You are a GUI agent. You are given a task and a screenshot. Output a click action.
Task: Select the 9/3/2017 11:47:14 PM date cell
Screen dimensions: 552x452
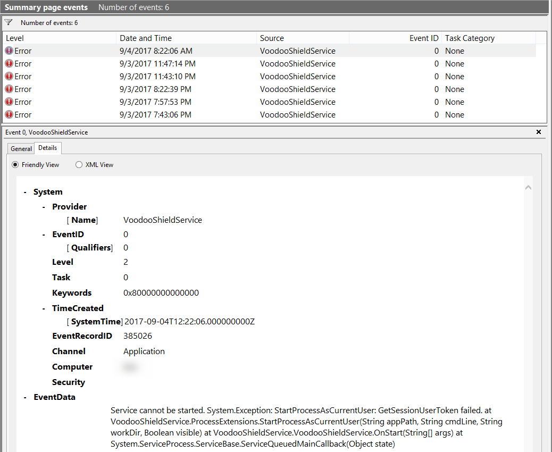click(x=157, y=63)
